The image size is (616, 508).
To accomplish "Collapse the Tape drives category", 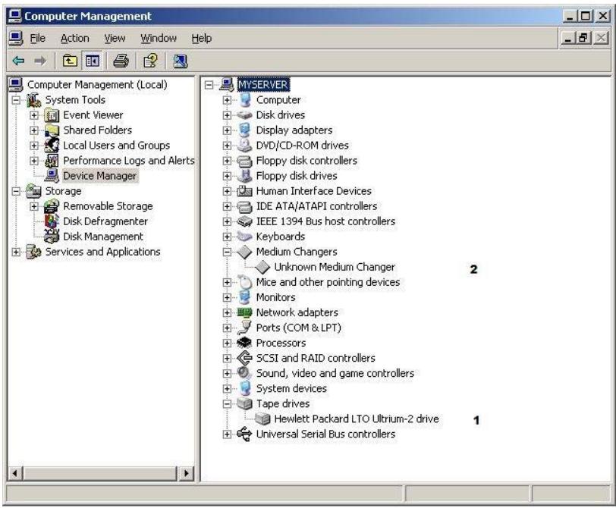I will 227,404.
